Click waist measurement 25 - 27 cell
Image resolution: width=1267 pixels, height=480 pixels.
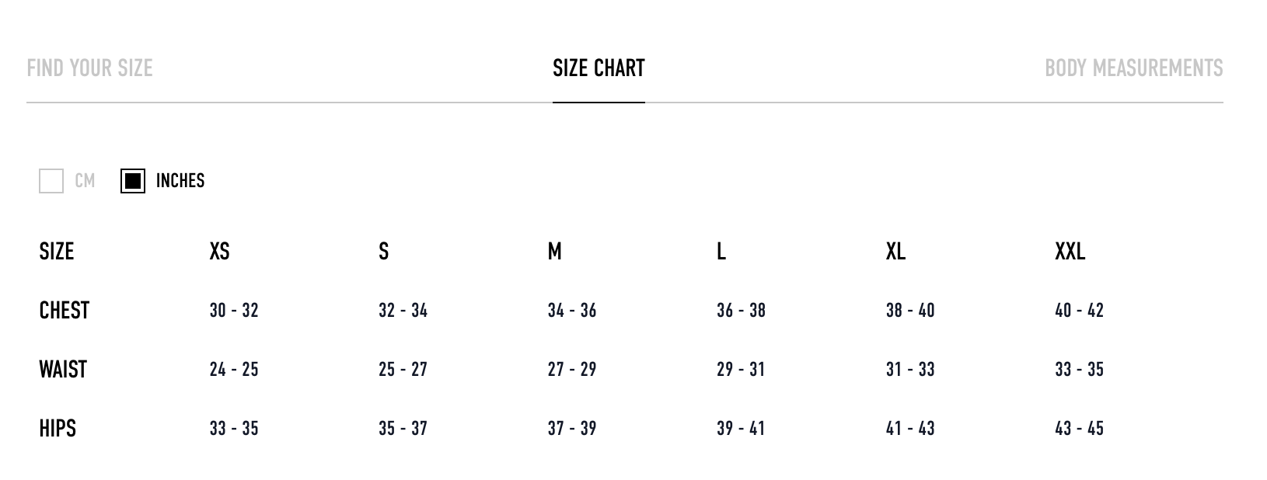point(403,369)
